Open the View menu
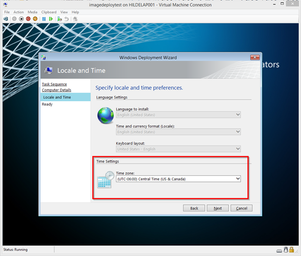 click(x=64, y=12)
